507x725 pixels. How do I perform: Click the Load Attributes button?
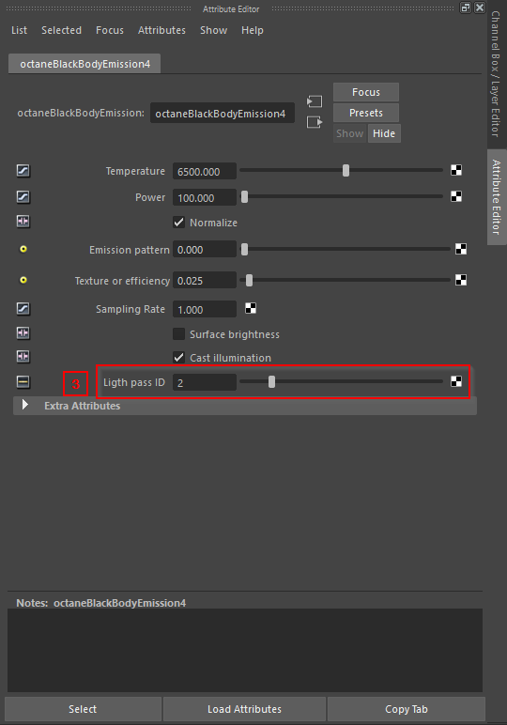pyautogui.click(x=244, y=709)
